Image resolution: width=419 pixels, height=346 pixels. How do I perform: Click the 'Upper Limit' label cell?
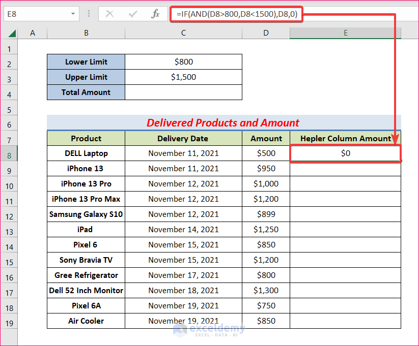[86, 77]
